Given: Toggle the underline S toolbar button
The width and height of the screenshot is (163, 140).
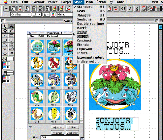Looking at the screenshot, I should point(137,9).
